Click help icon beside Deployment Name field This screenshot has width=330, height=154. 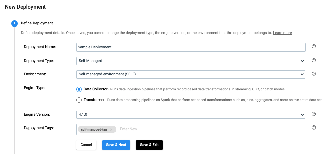314,47
